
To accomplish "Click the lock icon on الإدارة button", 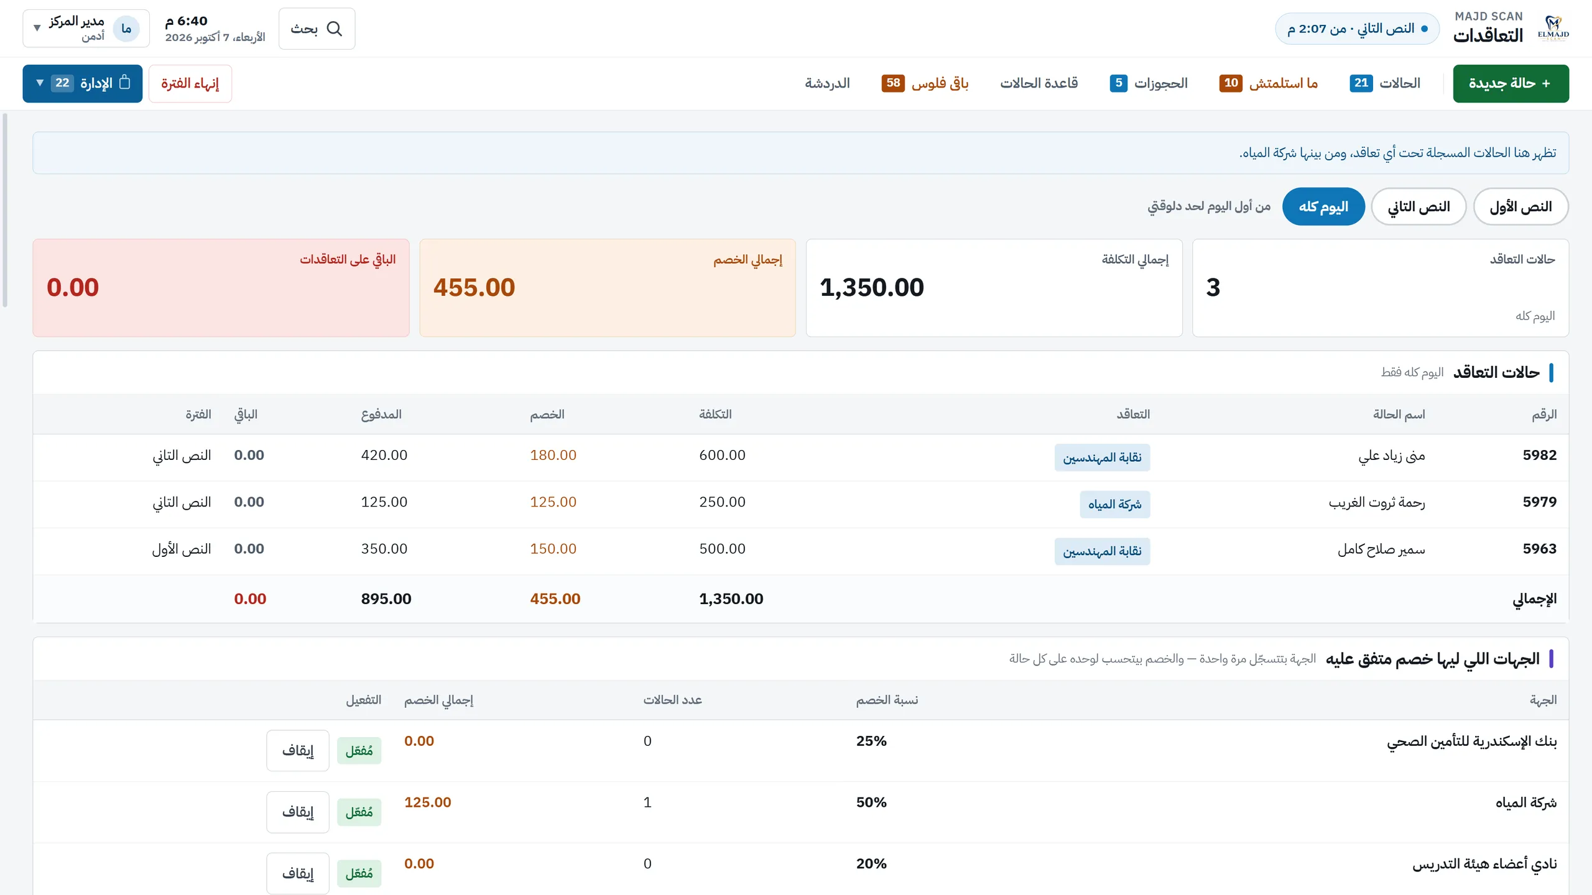I will pyautogui.click(x=124, y=82).
